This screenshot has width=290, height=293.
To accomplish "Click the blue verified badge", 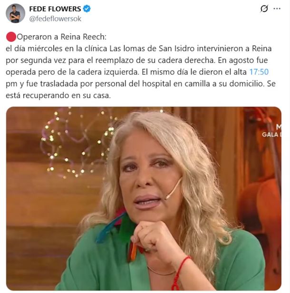I will (x=87, y=9).
